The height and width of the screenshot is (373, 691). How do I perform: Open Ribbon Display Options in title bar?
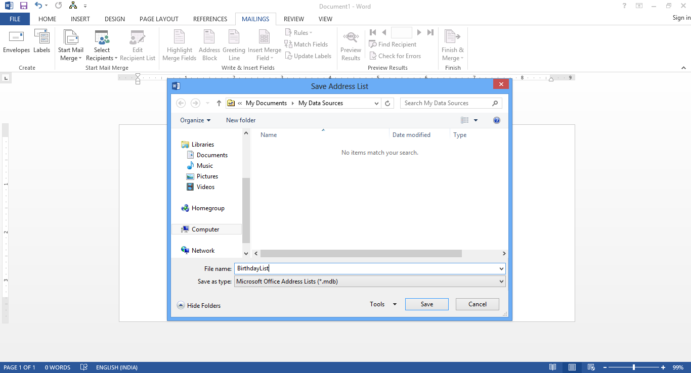click(x=639, y=6)
